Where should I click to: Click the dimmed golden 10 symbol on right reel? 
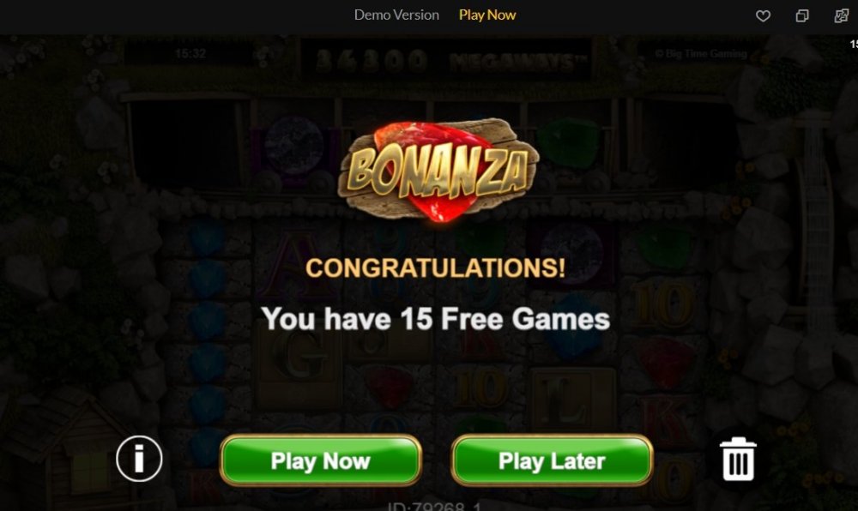point(665,304)
